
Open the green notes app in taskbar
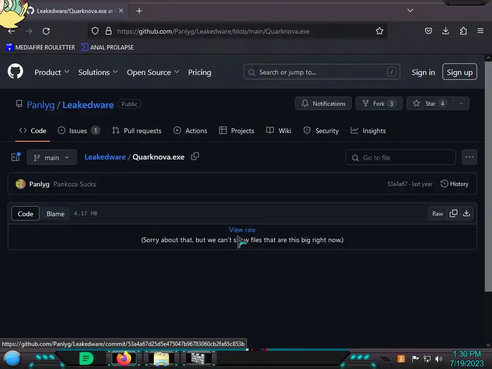pos(86,358)
